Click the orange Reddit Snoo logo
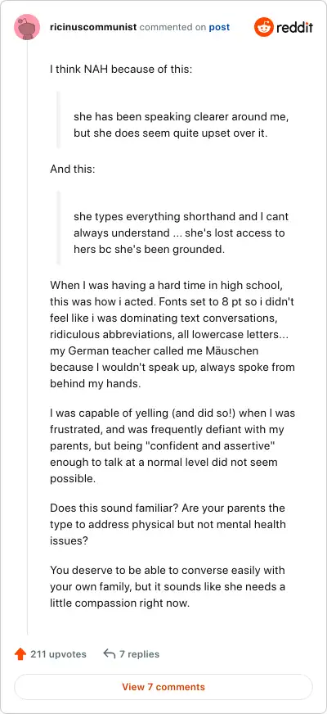 coord(263,27)
